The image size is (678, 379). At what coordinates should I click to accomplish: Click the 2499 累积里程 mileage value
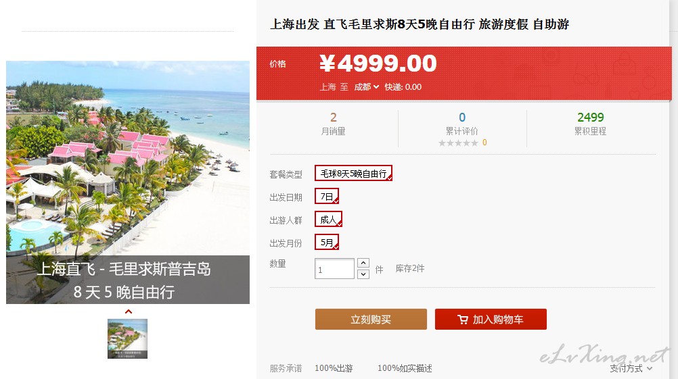590,118
